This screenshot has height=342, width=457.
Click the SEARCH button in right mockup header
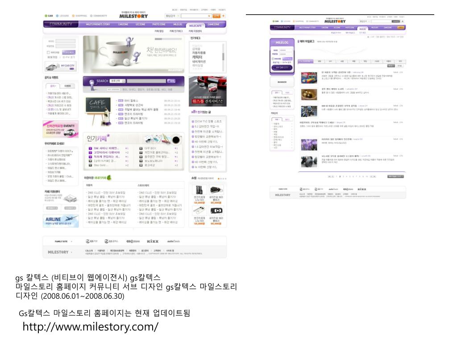(396, 21)
